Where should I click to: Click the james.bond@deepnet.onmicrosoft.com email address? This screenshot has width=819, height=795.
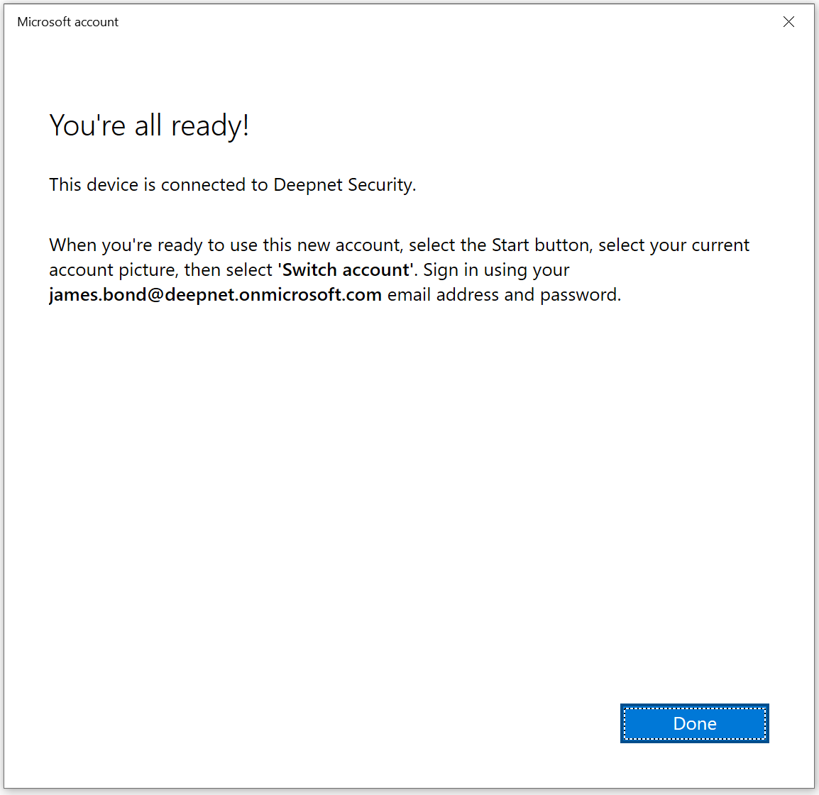point(215,295)
